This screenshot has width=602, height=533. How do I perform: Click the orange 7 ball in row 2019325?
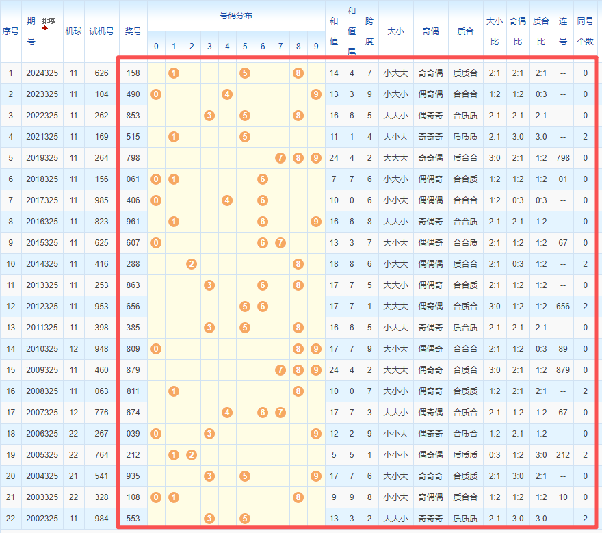click(280, 158)
